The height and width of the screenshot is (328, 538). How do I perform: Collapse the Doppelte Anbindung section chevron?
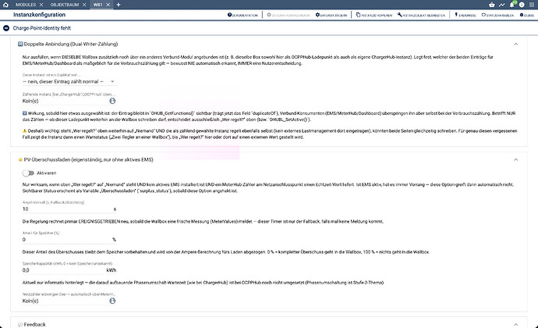515,44
